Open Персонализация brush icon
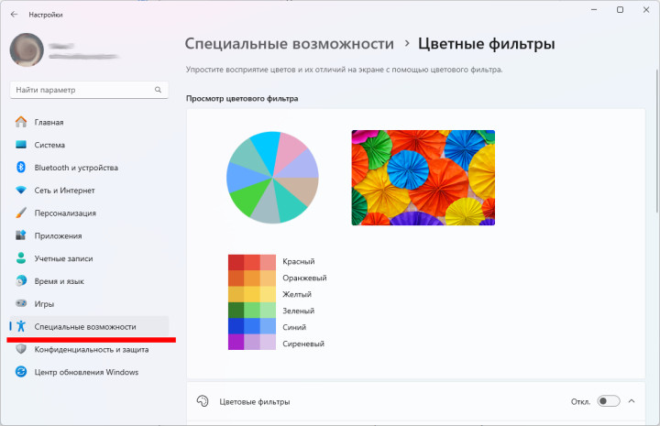This screenshot has height=426, width=660. coord(21,213)
